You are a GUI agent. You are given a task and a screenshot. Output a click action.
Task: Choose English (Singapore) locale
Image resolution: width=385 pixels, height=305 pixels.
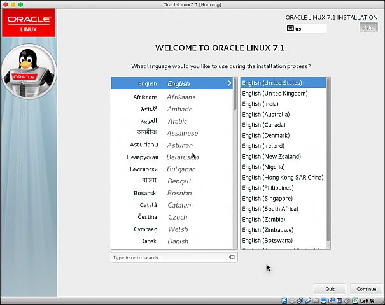click(x=283, y=198)
